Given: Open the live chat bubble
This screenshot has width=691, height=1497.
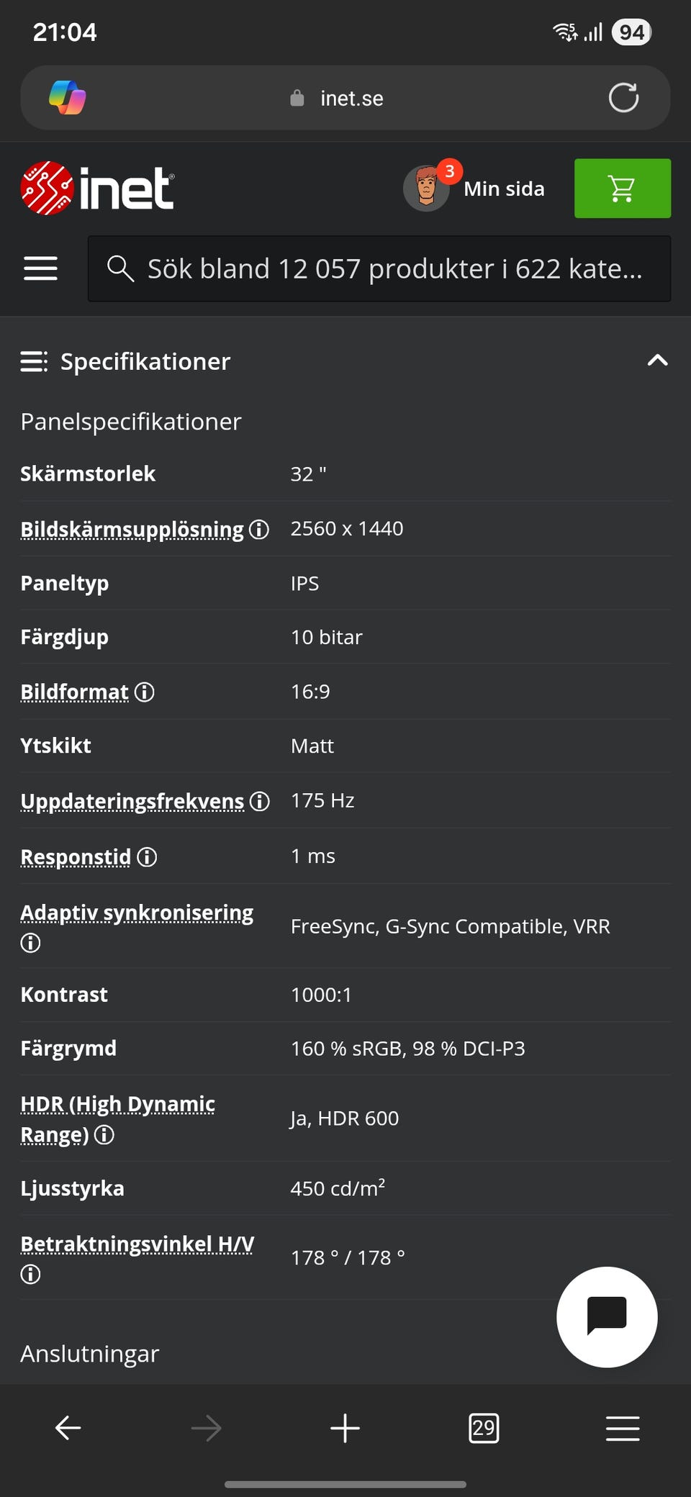Looking at the screenshot, I should coord(607,1316).
